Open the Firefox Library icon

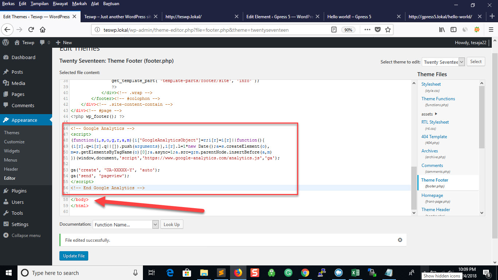point(441,30)
